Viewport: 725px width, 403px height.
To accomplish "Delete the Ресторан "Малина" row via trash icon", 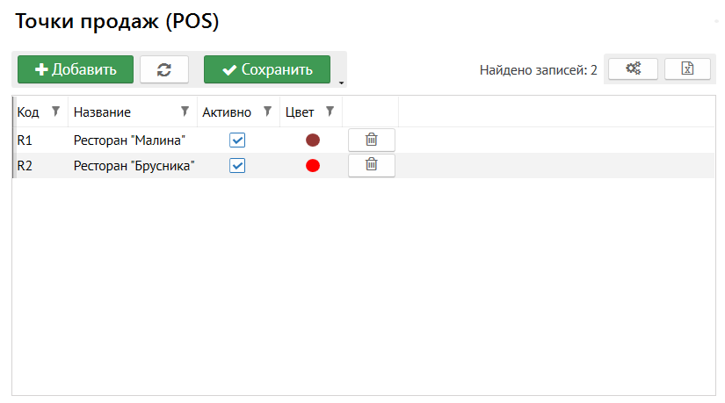I will [x=371, y=140].
